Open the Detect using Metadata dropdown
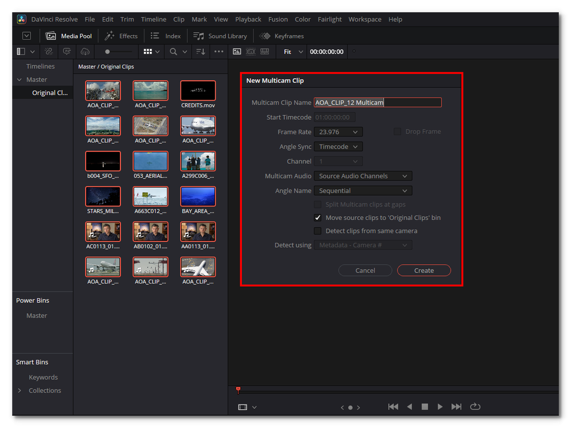Image resolution: width=571 pixels, height=428 pixels. click(363, 246)
